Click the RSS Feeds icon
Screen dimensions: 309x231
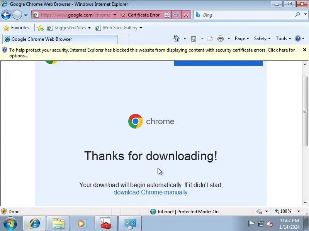coord(194,39)
